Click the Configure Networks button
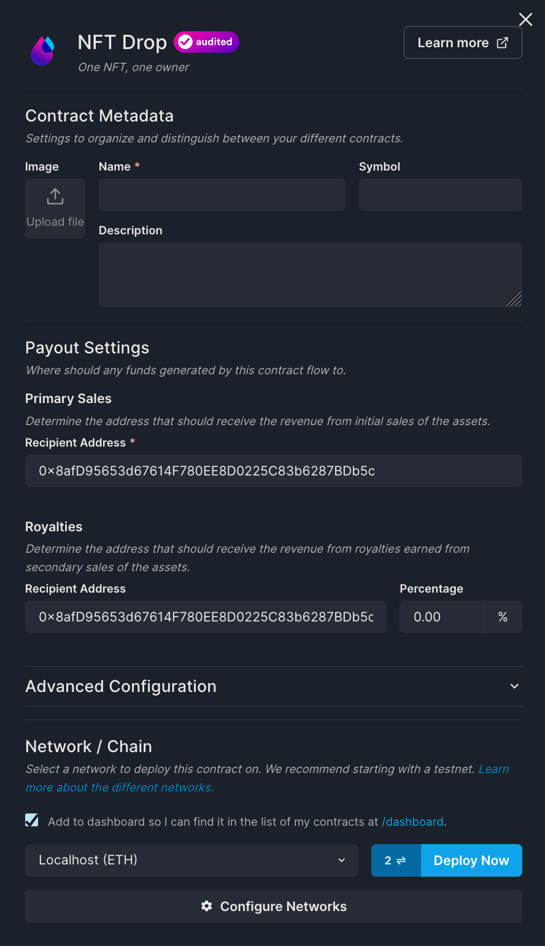The height and width of the screenshot is (946, 545). coord(273,906)
